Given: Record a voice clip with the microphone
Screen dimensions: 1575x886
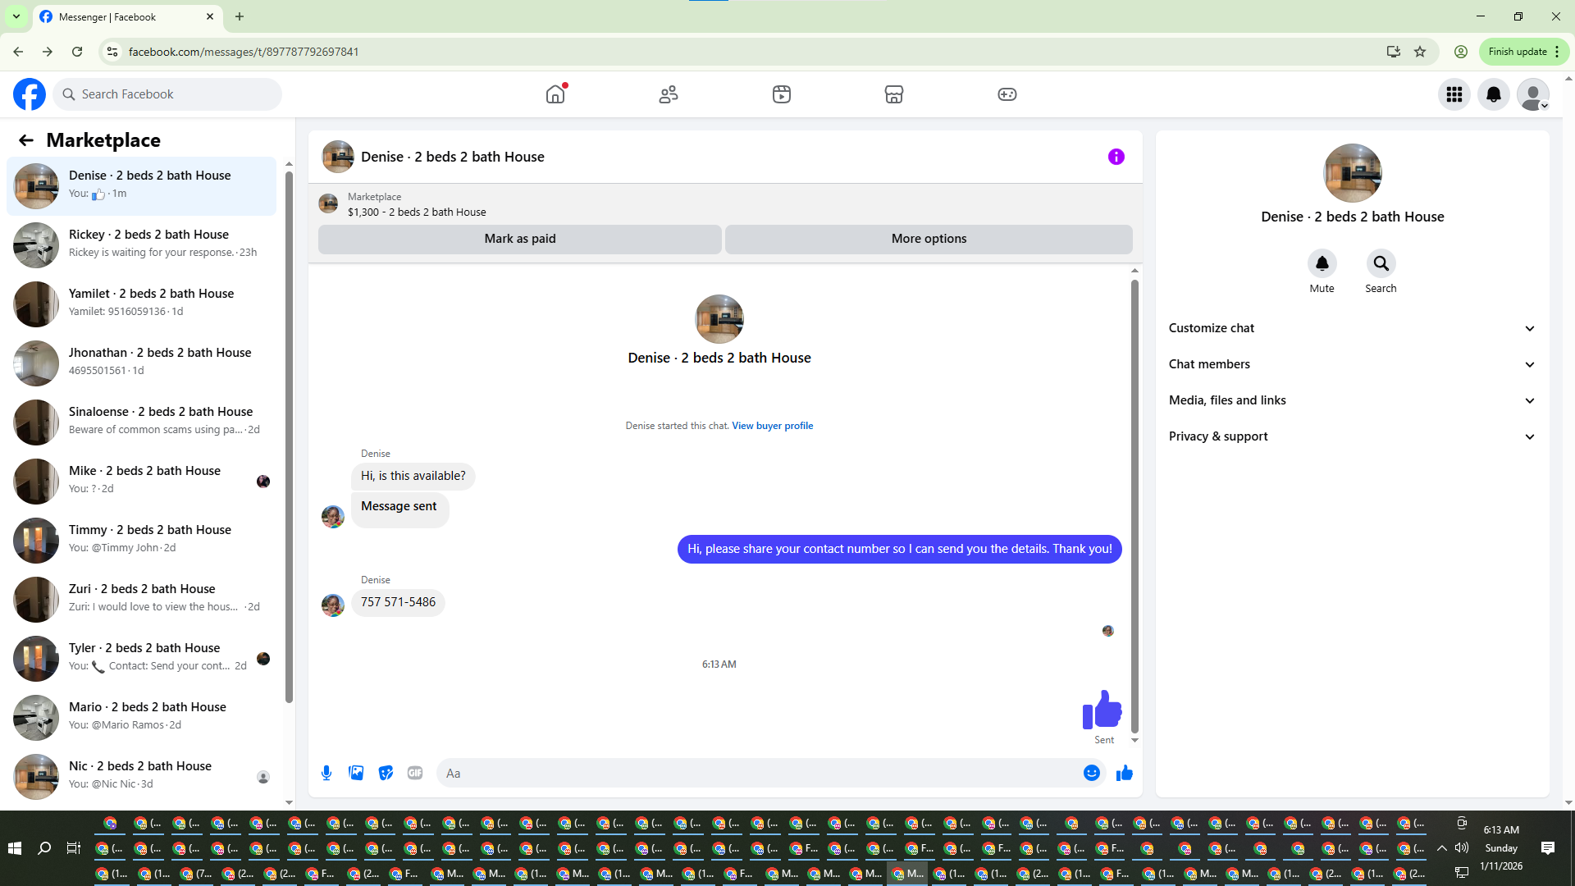Looking at the screenshot, I should (x=326, y=773).
